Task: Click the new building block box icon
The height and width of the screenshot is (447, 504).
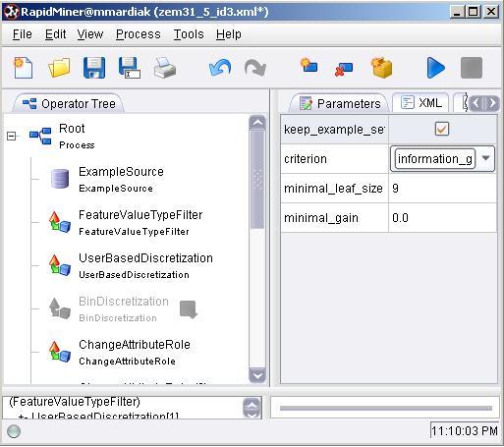Action: 381,68
